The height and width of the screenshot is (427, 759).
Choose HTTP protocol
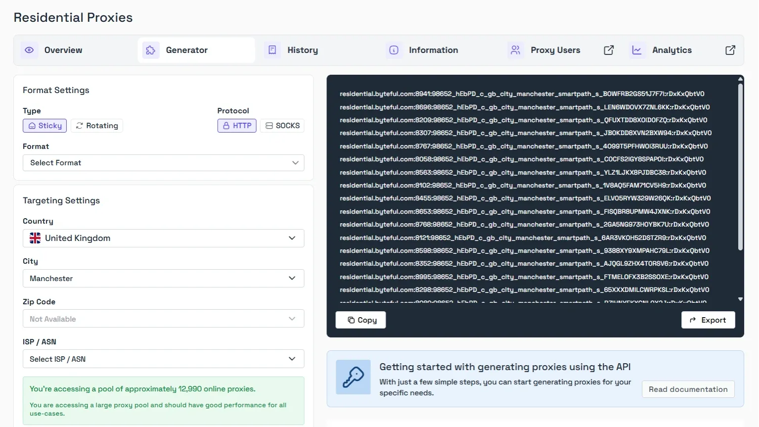click(237, 126)
